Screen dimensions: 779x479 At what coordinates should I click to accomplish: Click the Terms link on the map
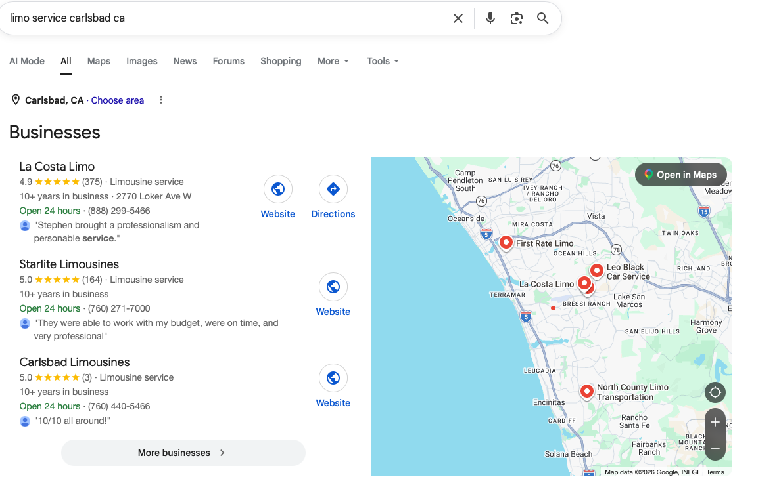(x=715, y=472)
